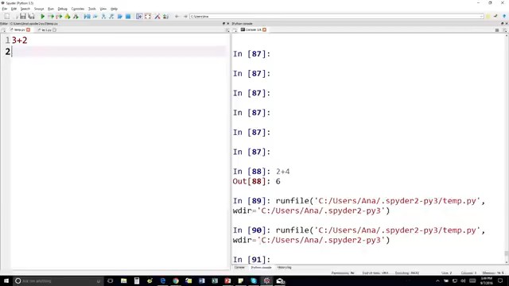The height and width of the screenshot is (286, 509).
Task: Stop debugging with the blue square icon
Action: [128, 16]
